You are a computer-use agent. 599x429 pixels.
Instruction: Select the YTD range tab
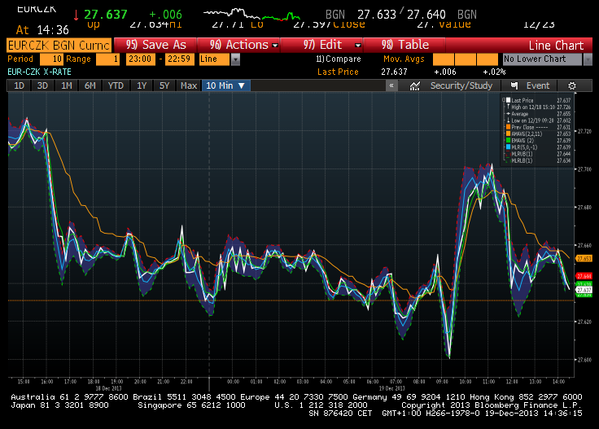pos(116,85)
